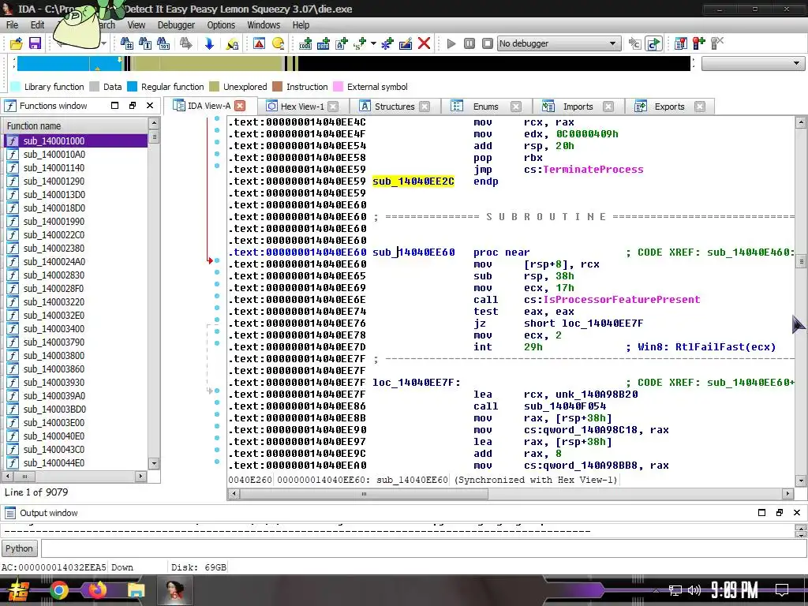Close the Functions window panel
The height and width of the screenshot is (606, 808).
[150, 106]
